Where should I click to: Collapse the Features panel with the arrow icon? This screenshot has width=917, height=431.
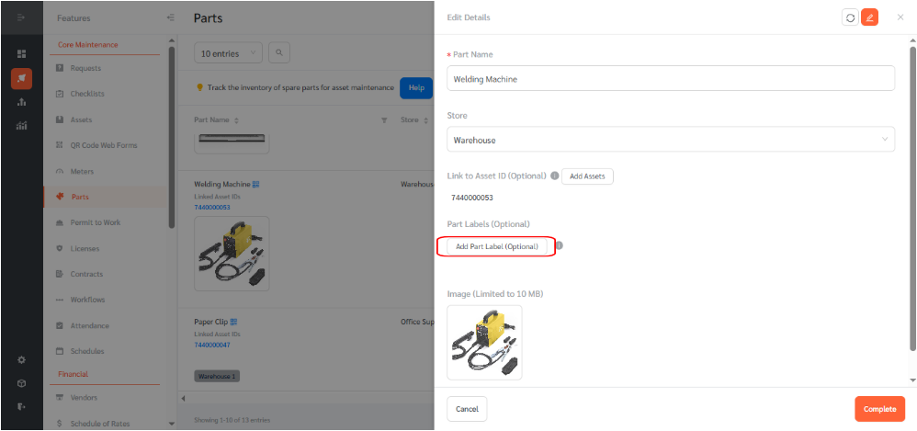point(170,18)
